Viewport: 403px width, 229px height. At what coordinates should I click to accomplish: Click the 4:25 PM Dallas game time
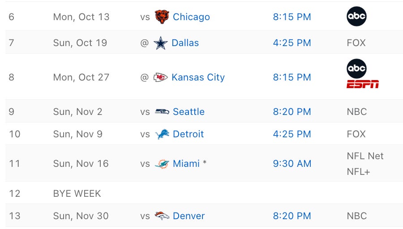292,43
